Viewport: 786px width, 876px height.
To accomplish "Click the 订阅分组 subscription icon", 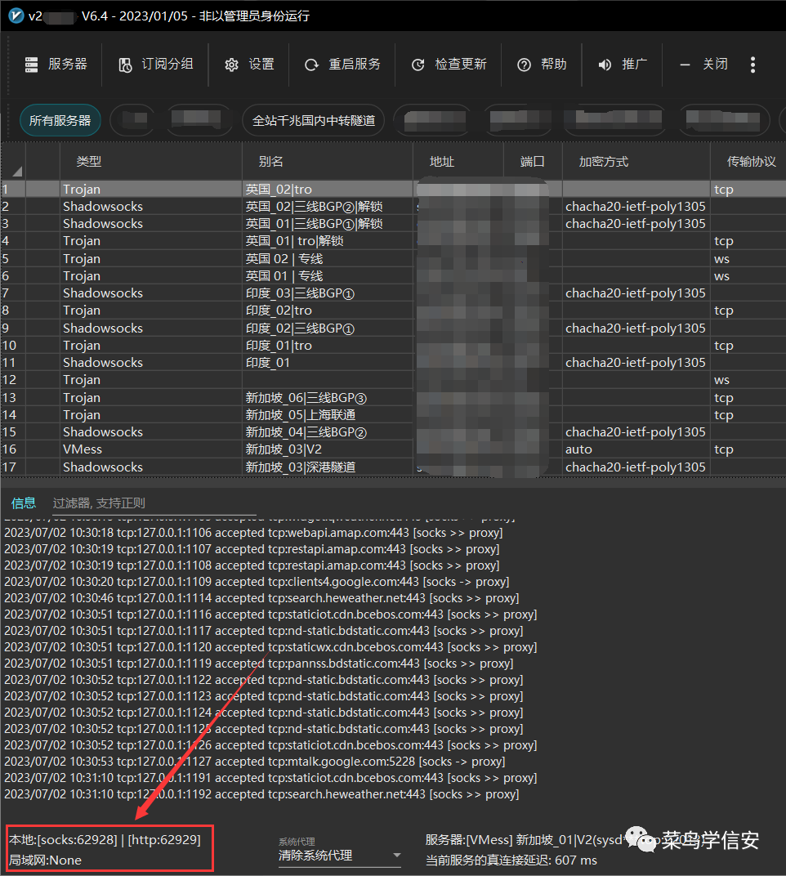I will click(x=126, y=65).
